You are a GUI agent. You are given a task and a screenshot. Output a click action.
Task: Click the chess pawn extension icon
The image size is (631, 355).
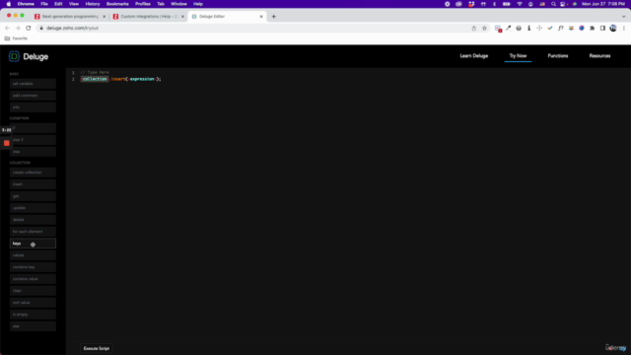click(529, 29)
